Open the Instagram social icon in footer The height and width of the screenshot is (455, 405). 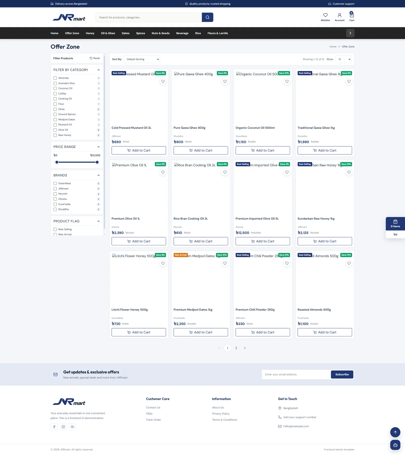(63, 427)
